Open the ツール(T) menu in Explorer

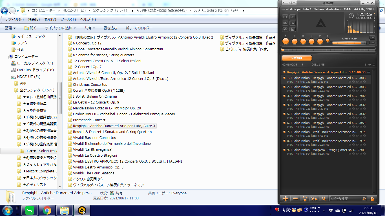click(x=68, y=19)
